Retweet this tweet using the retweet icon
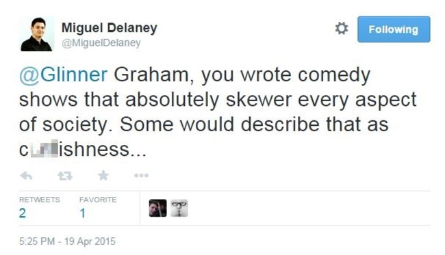The image size is (445, 255). coord(65,176)
